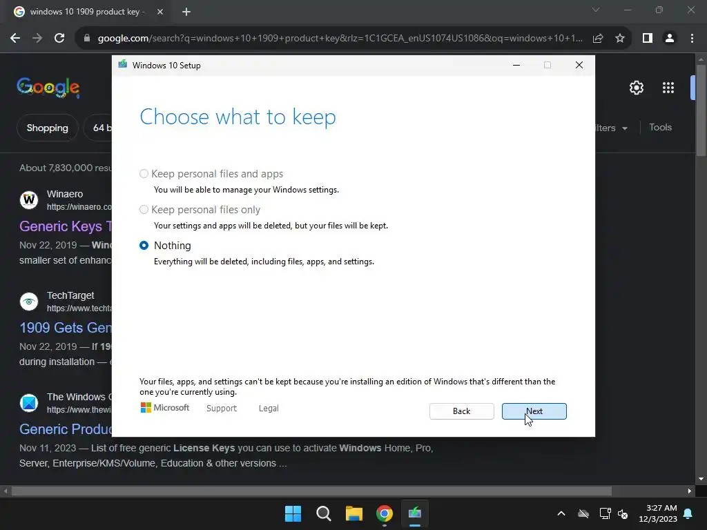Click TechTarget site favicon
707x530 pixels.
click(x=29, y=301)
